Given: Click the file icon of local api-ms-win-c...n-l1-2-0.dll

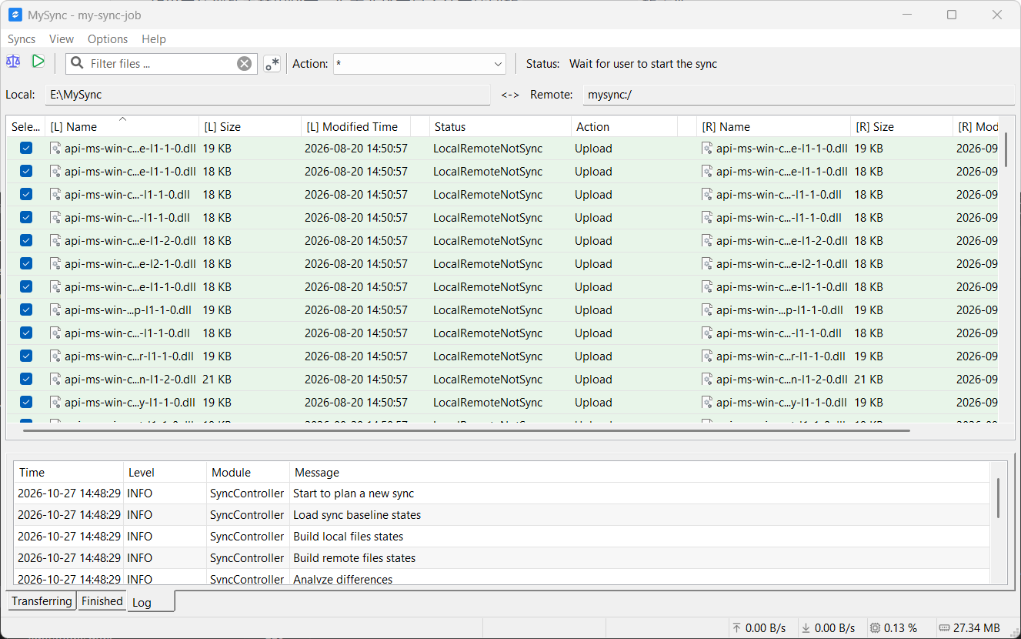Looking at the screenshot, I should pyautogui.click(x=55, y=380).
